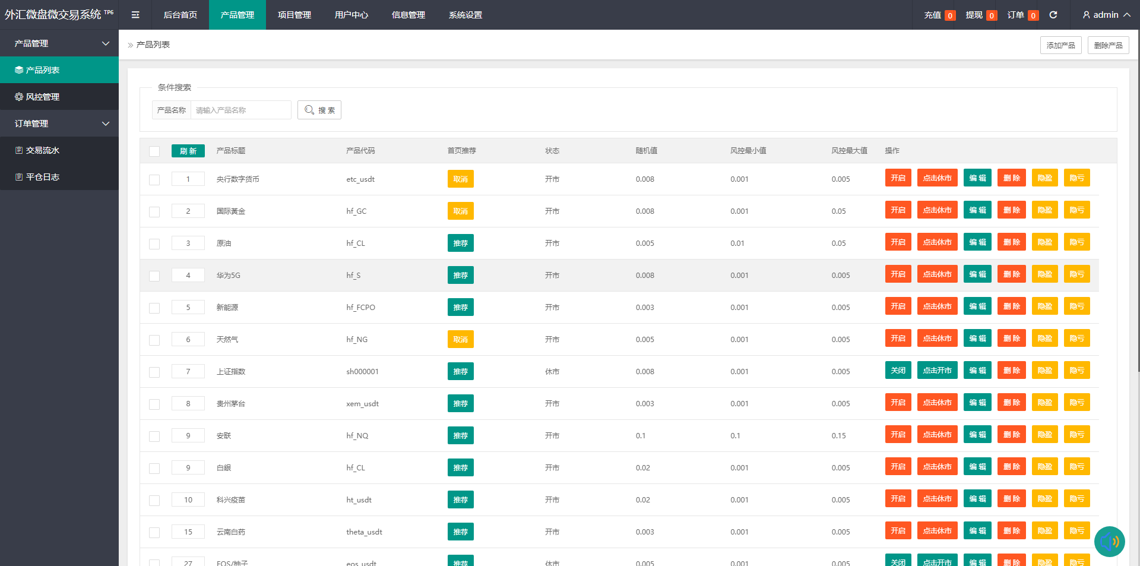The width and height of the screenshot is (1140, 566).
Task: Click the refresh icon in top bar
Action: (x=1053, y=15)
